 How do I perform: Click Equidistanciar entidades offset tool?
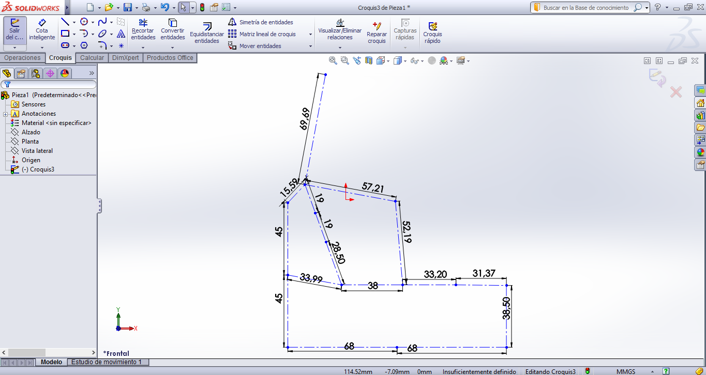(207, 33)
